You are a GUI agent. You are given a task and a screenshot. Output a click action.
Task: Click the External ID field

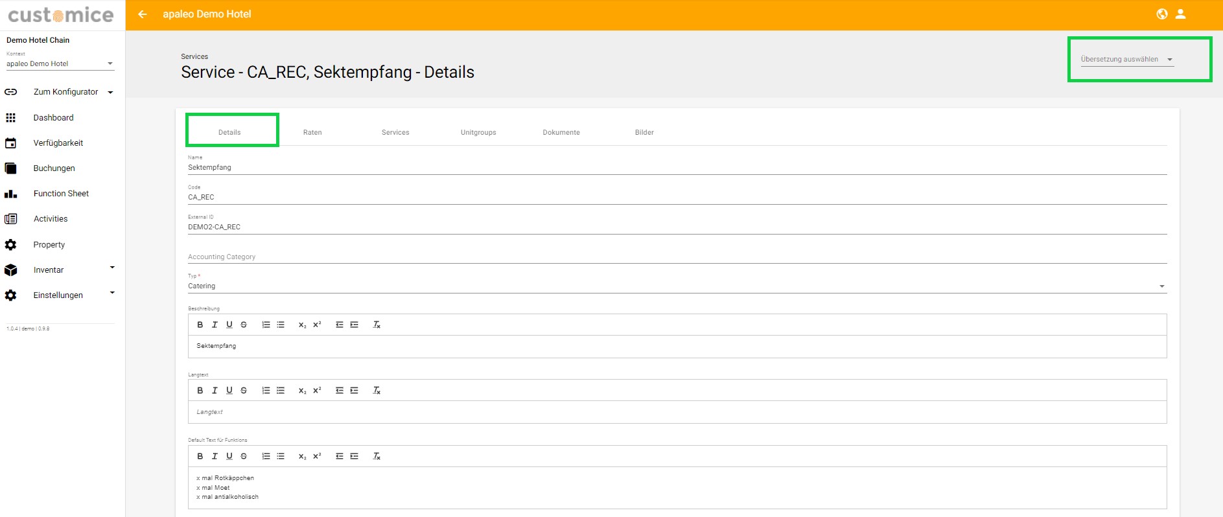[677, 227]
